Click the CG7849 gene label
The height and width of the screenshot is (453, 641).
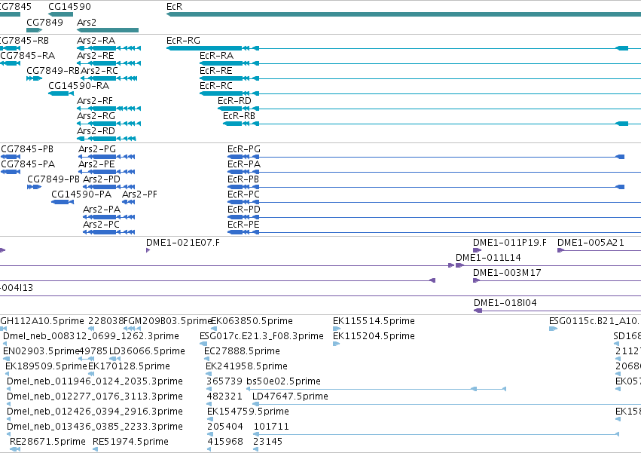coord(44,22)
